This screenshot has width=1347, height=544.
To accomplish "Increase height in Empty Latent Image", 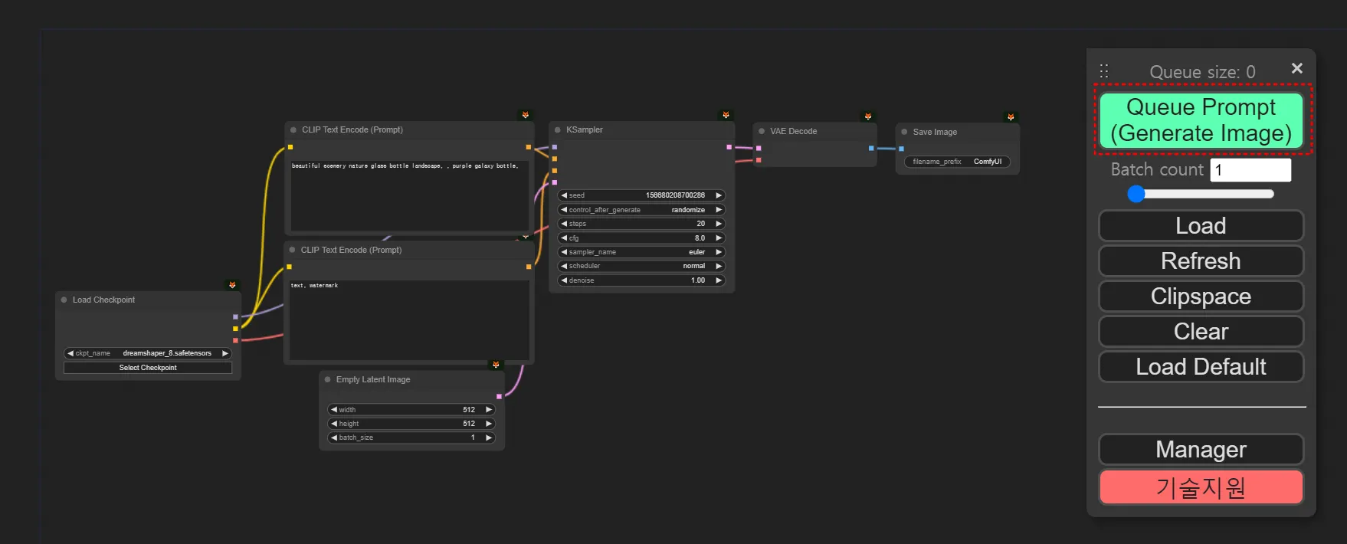I will coord(489,424).
